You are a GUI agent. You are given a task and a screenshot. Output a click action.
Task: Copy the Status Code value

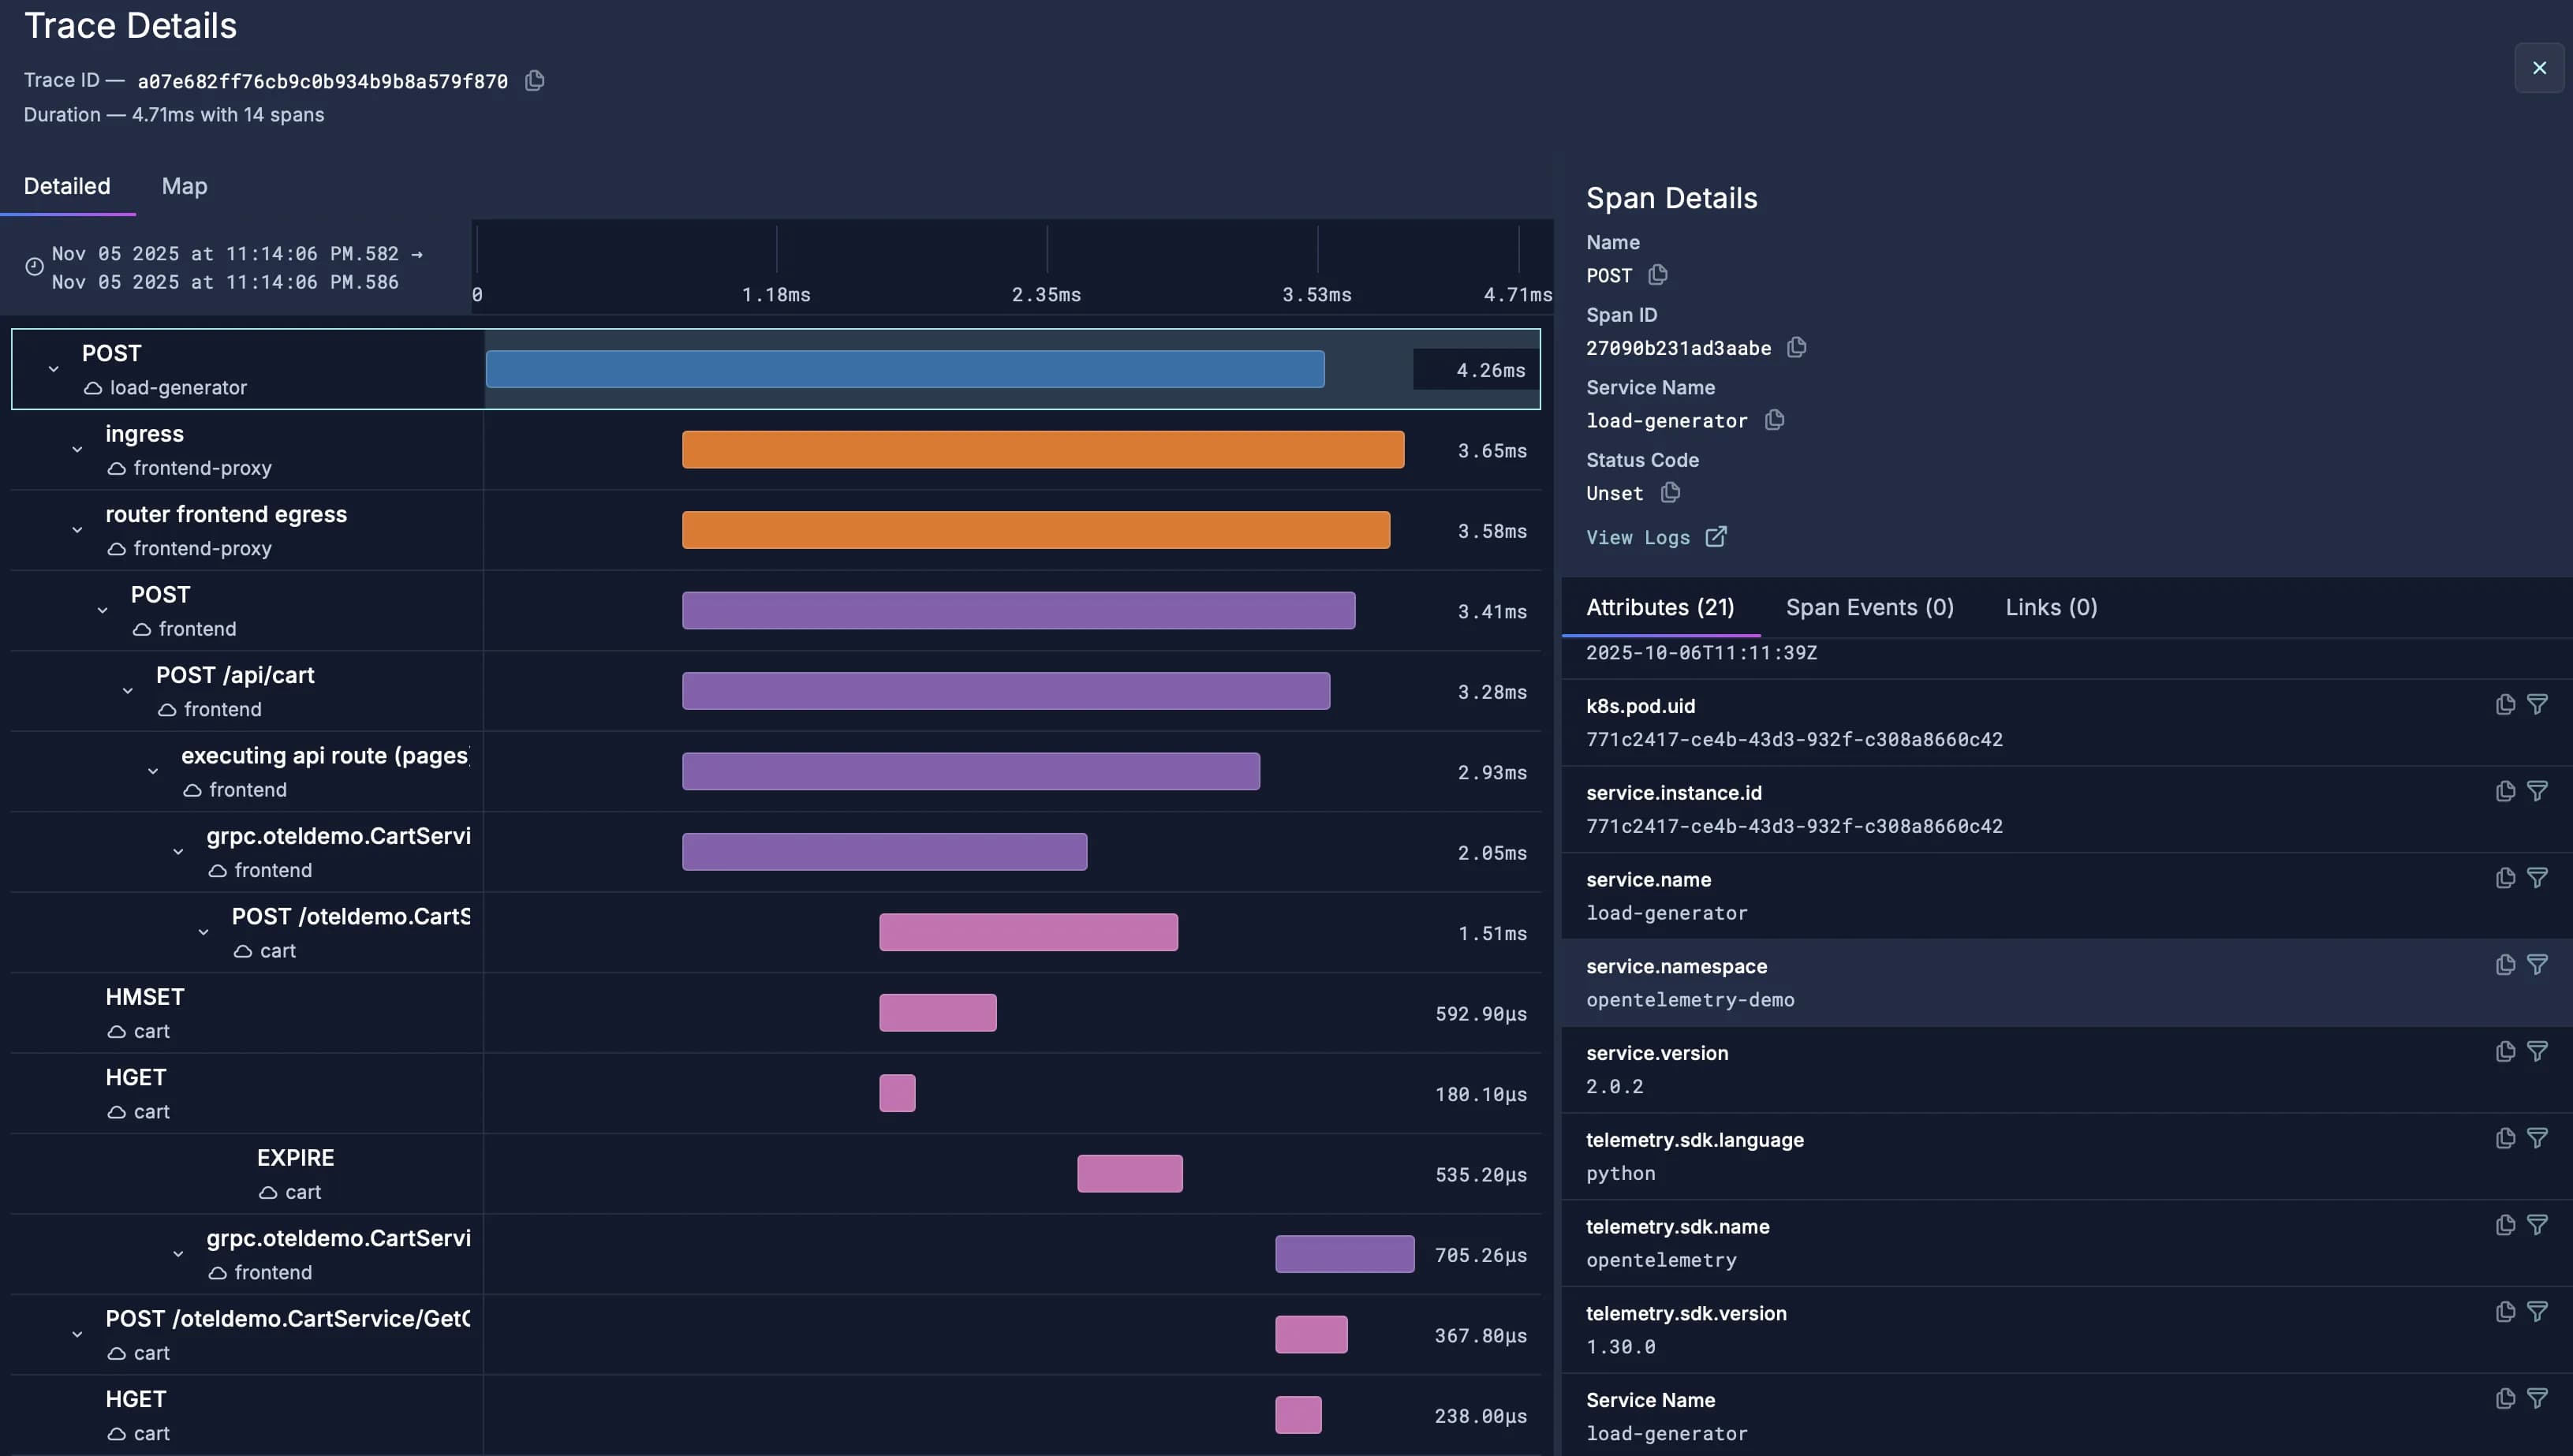tap(1670, 492)
